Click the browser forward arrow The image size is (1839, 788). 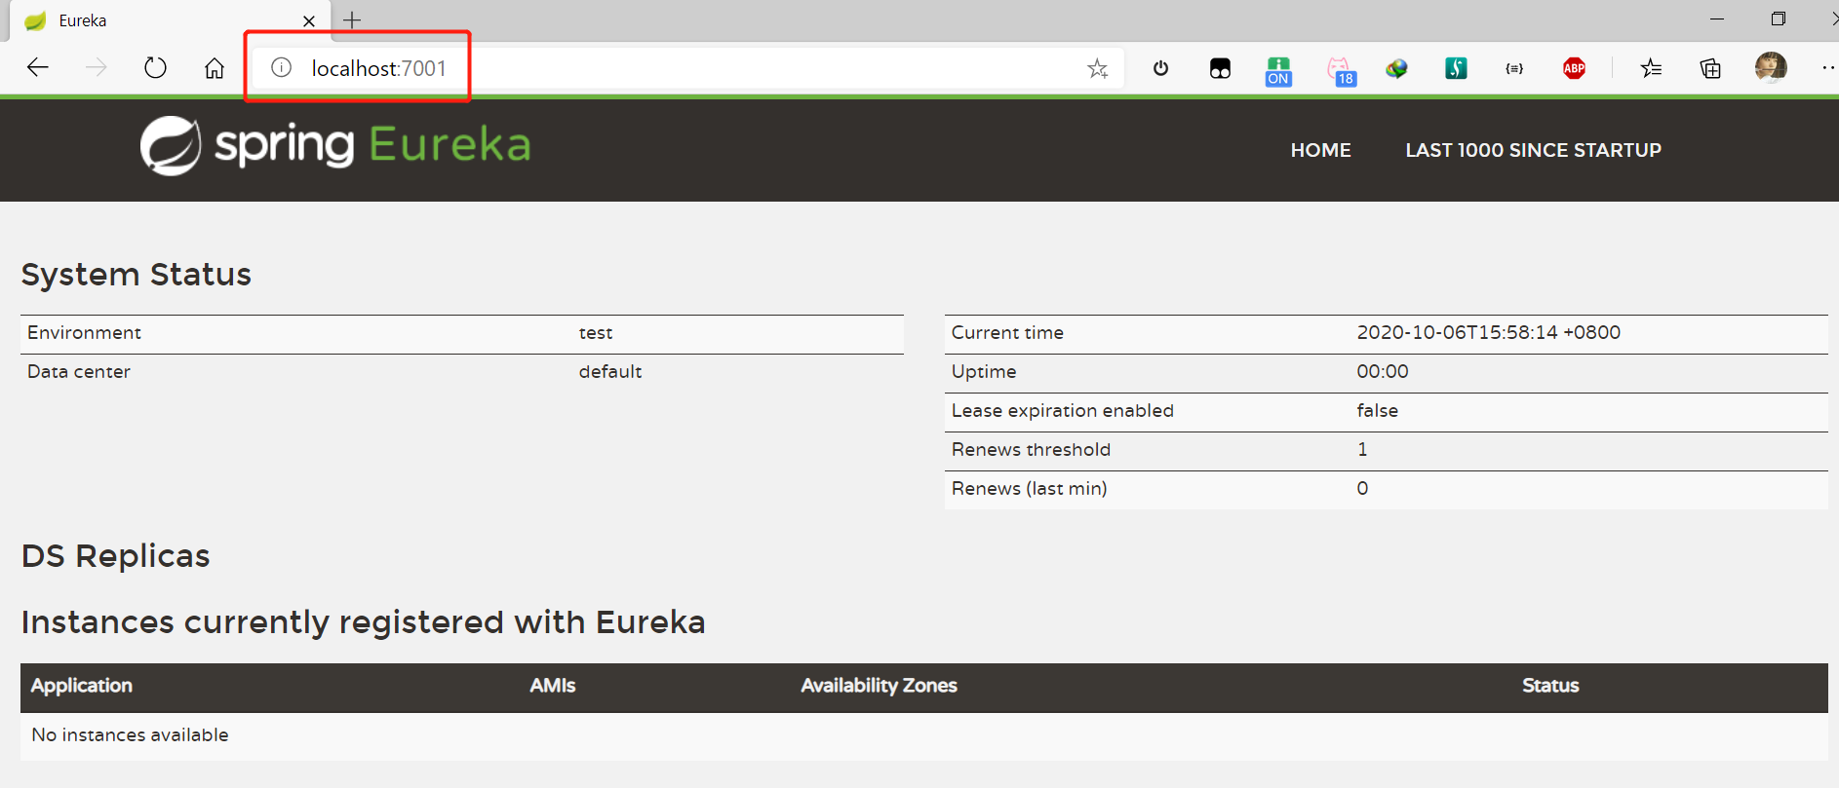point(96,67)
